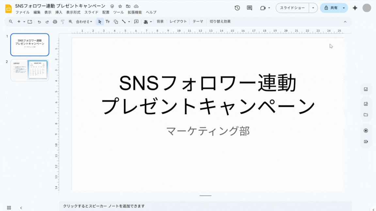Open the ファイル menu

[23, 12]
